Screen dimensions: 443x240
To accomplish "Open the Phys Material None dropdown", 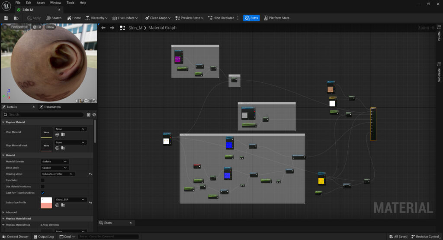I will [x=71, y=129].
